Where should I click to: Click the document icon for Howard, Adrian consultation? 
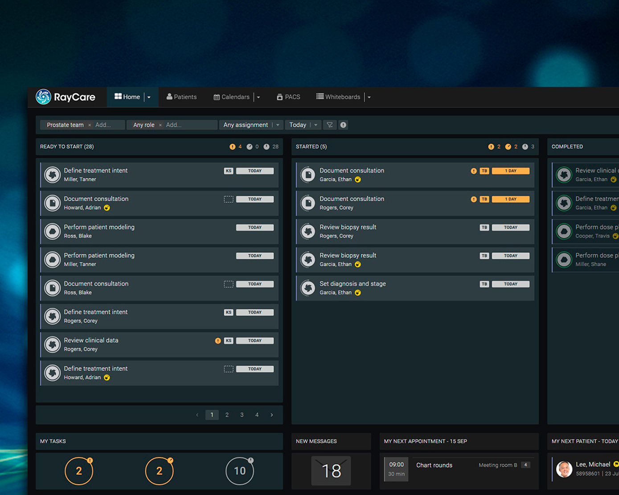53,203
